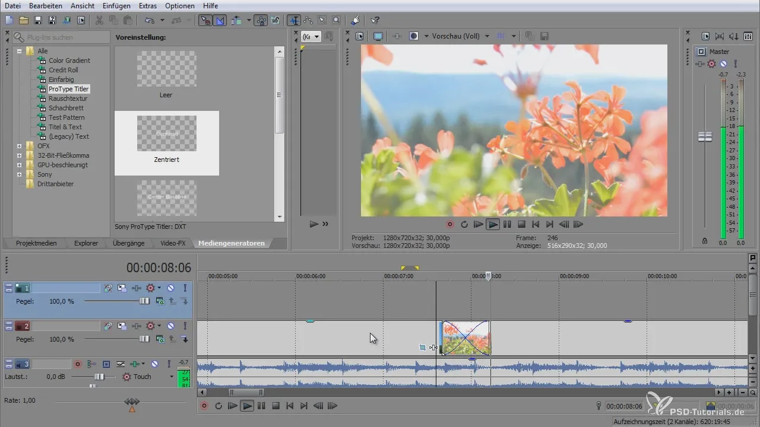Mute the Master bus in the mixer
Image resolution: width=760 pixels, height=427 pixels.
click(x=723, y=63)
